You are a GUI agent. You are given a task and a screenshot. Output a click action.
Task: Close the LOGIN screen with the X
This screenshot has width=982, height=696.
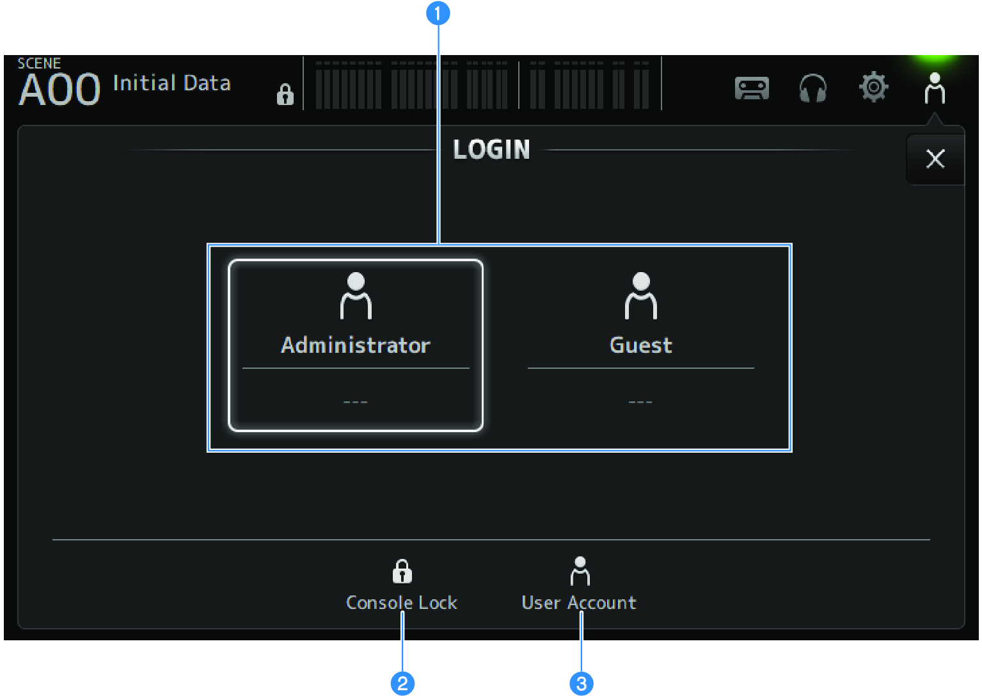935,159
